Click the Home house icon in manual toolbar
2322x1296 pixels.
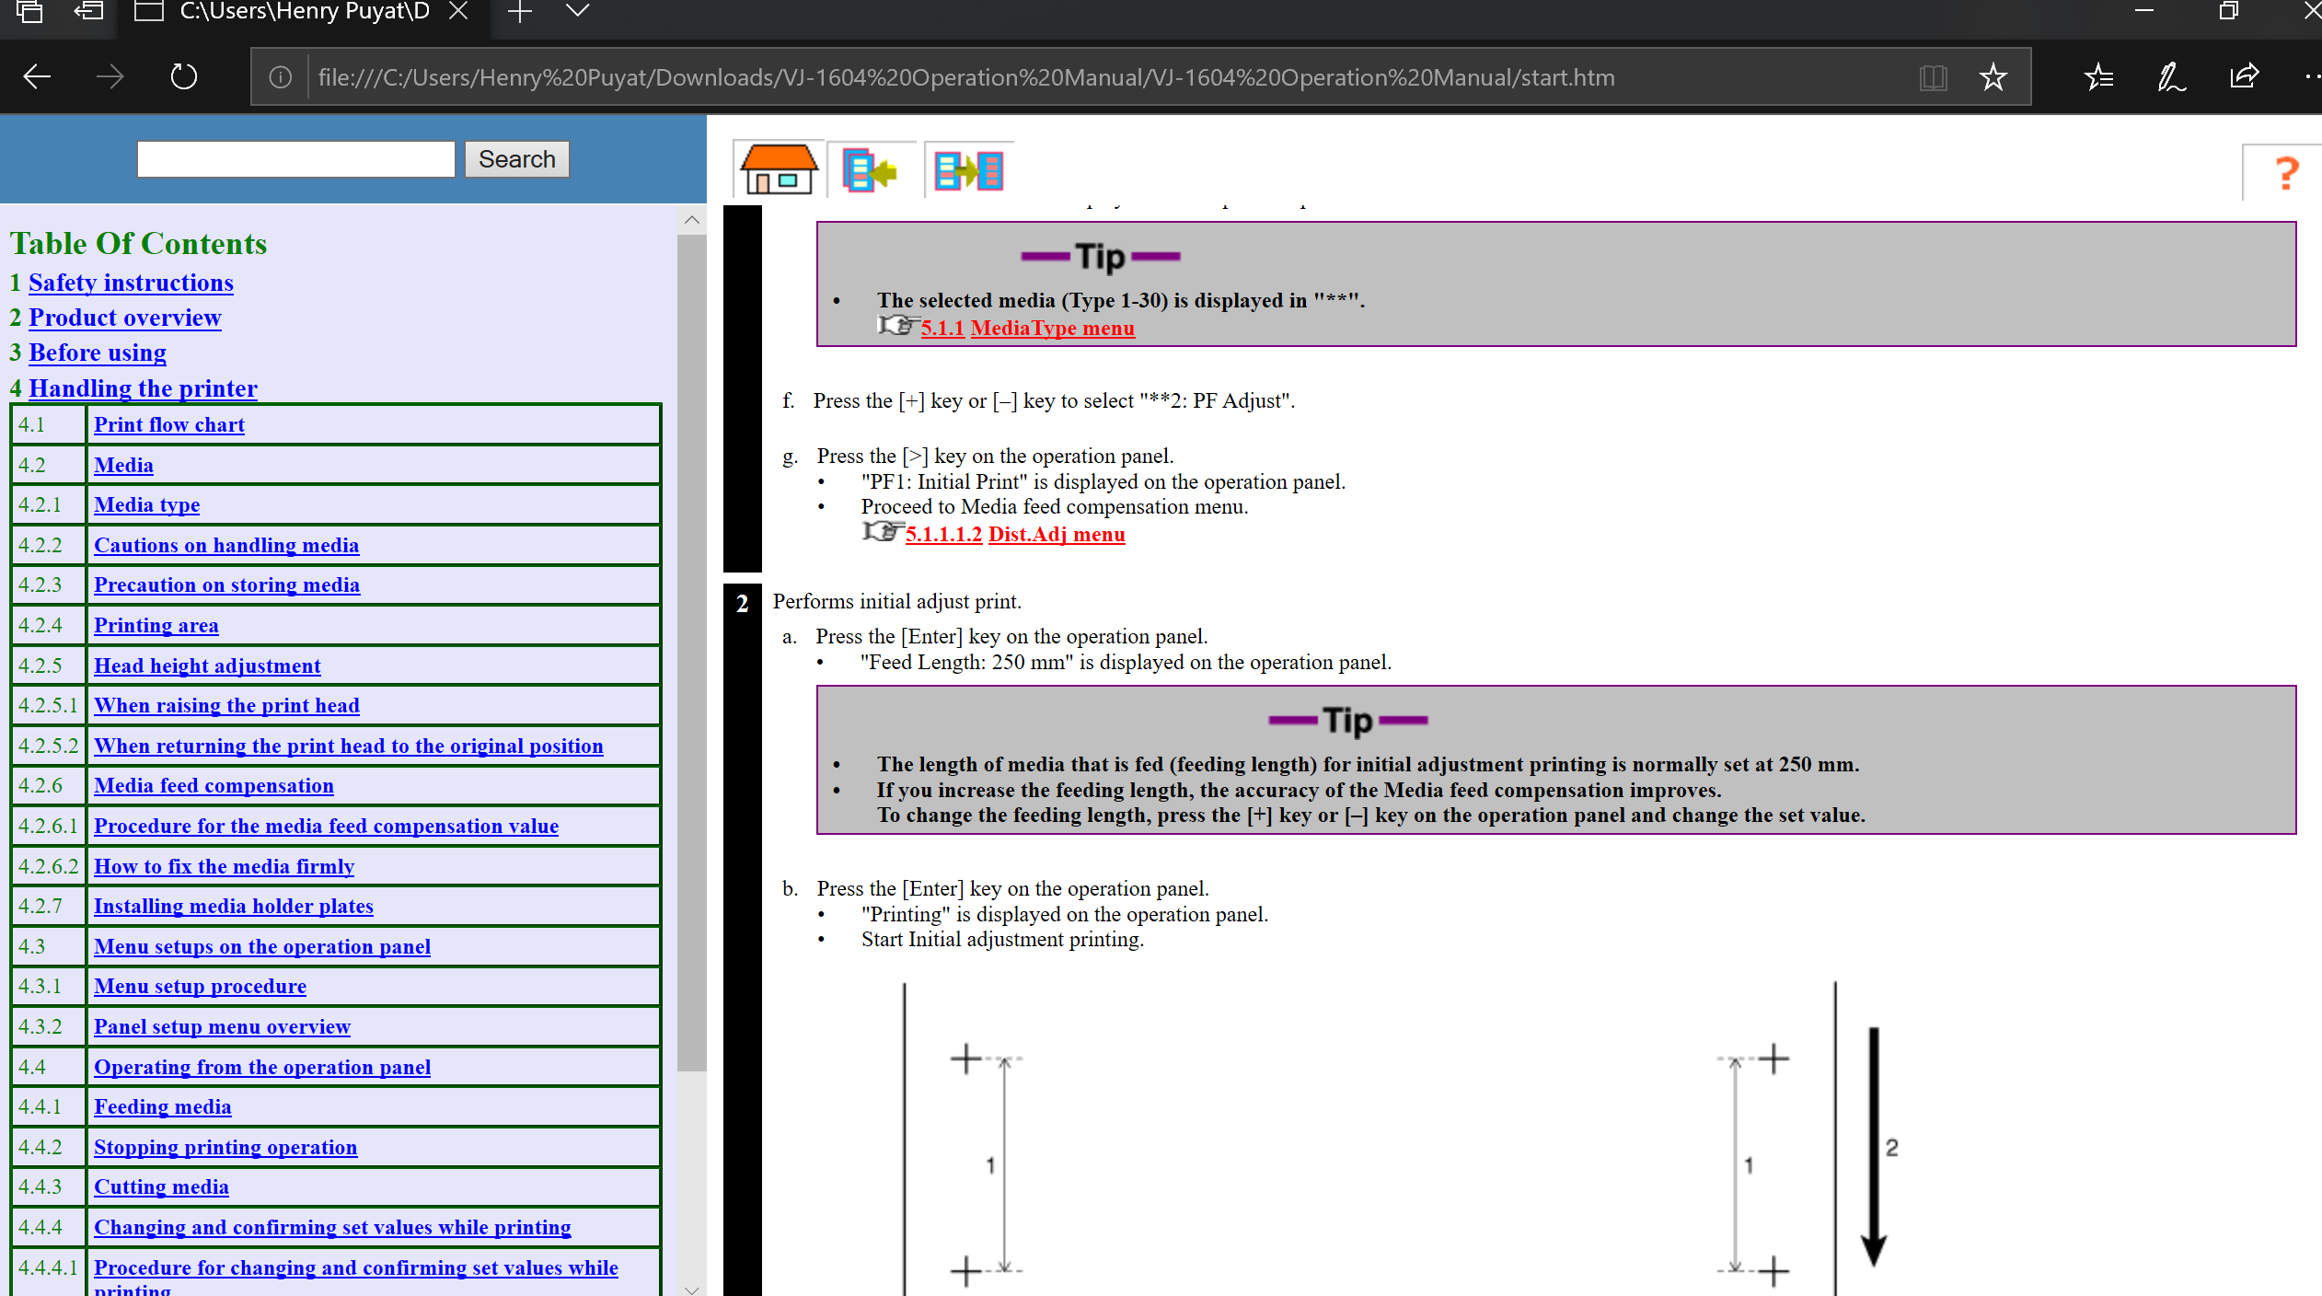pos(778,169)
